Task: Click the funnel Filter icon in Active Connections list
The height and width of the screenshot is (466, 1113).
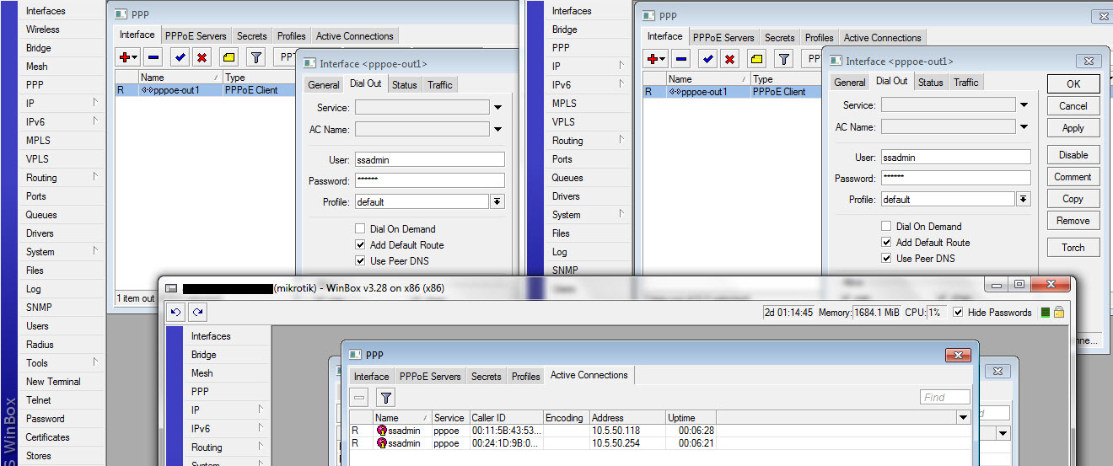Action: [385, 398]
